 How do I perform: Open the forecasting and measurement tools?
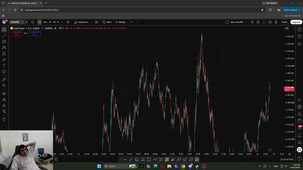coord(4,53)
